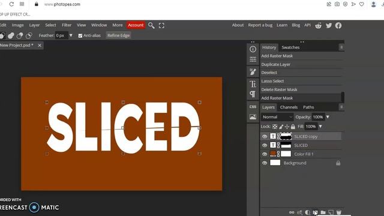
Task: Click the lock icon on Background layer
Action: click(x=338, y=163)
